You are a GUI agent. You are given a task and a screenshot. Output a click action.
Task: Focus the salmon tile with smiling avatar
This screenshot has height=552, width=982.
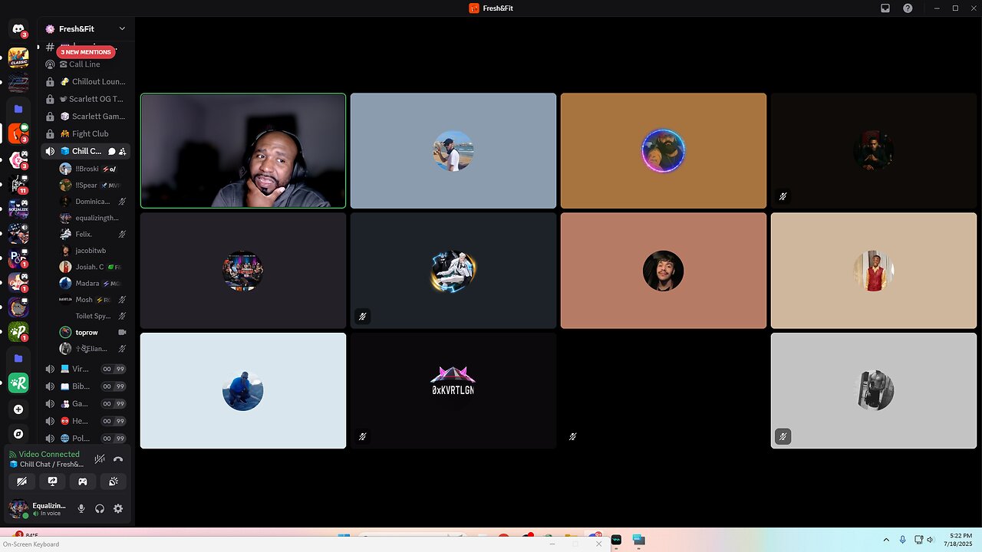(664, 271)
